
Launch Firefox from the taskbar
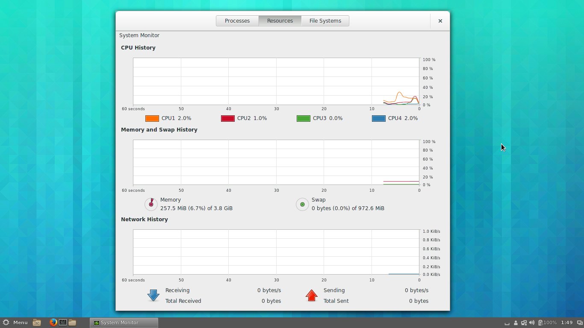point(53,322)
